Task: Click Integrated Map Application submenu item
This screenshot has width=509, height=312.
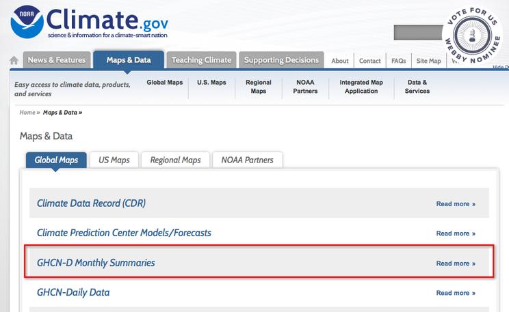Action: coord(361,87)
